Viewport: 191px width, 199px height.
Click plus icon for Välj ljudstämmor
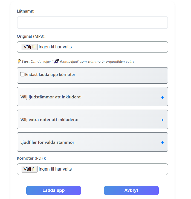point(162,97)
